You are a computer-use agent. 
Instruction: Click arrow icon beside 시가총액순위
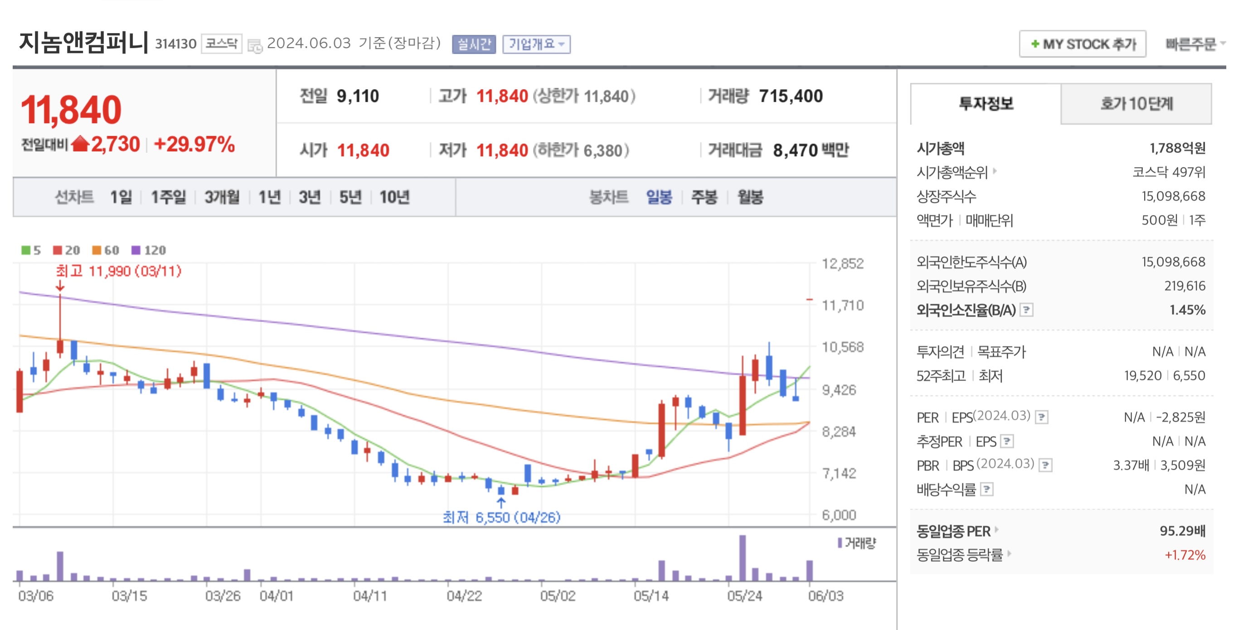pyautogui.click(x=995, y=170)
